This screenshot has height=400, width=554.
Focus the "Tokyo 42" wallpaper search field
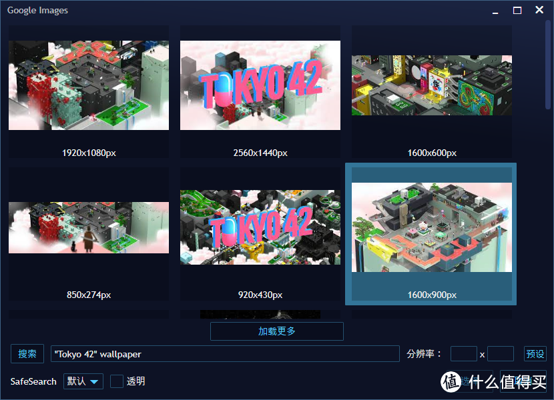click(225, 354)
